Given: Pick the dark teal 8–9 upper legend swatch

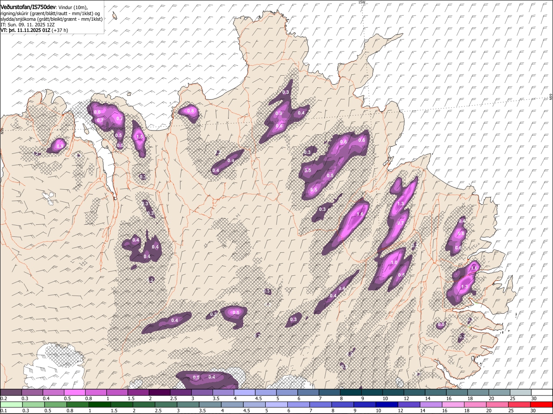Looking at the screenshot, I should click(x=351, y=392).
